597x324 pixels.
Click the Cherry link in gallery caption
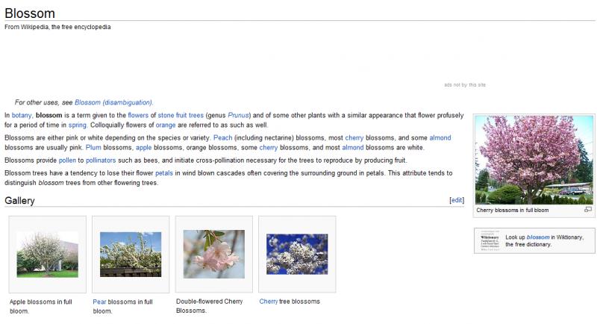[x=268, y=302]
